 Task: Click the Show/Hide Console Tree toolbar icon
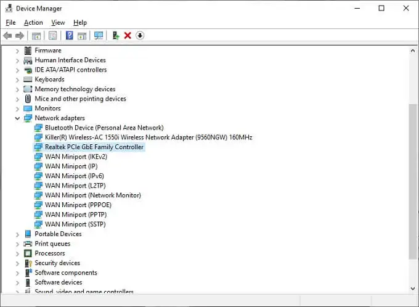[36, 35]
